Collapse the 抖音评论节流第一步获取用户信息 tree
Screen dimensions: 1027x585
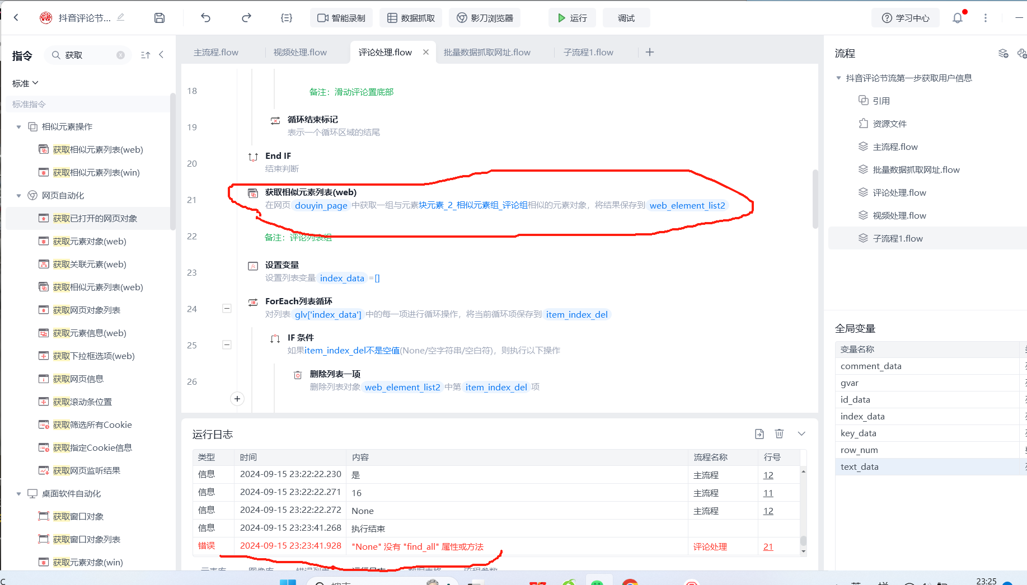tap(838, 78)
